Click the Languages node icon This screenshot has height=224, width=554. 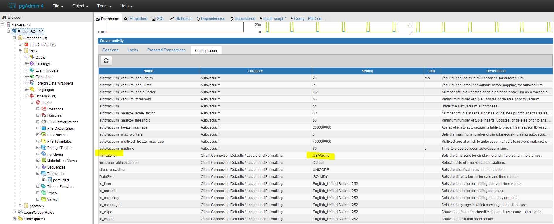pos(32,90)
